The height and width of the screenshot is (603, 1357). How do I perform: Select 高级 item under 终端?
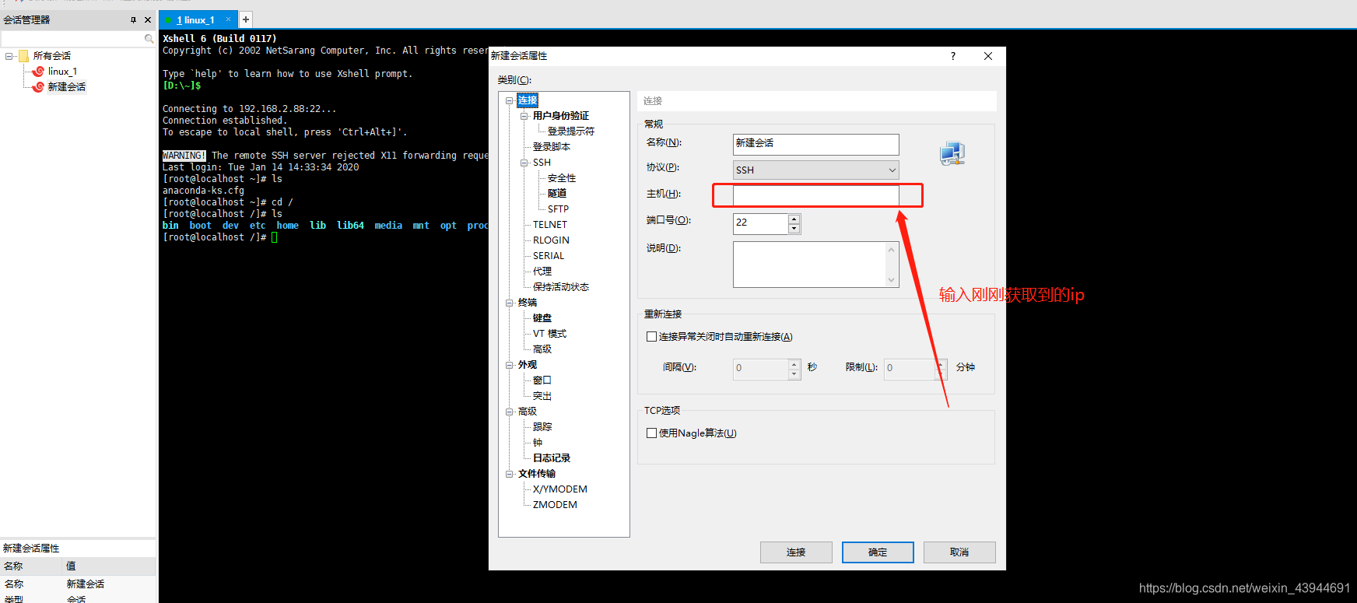pos(542,349)
